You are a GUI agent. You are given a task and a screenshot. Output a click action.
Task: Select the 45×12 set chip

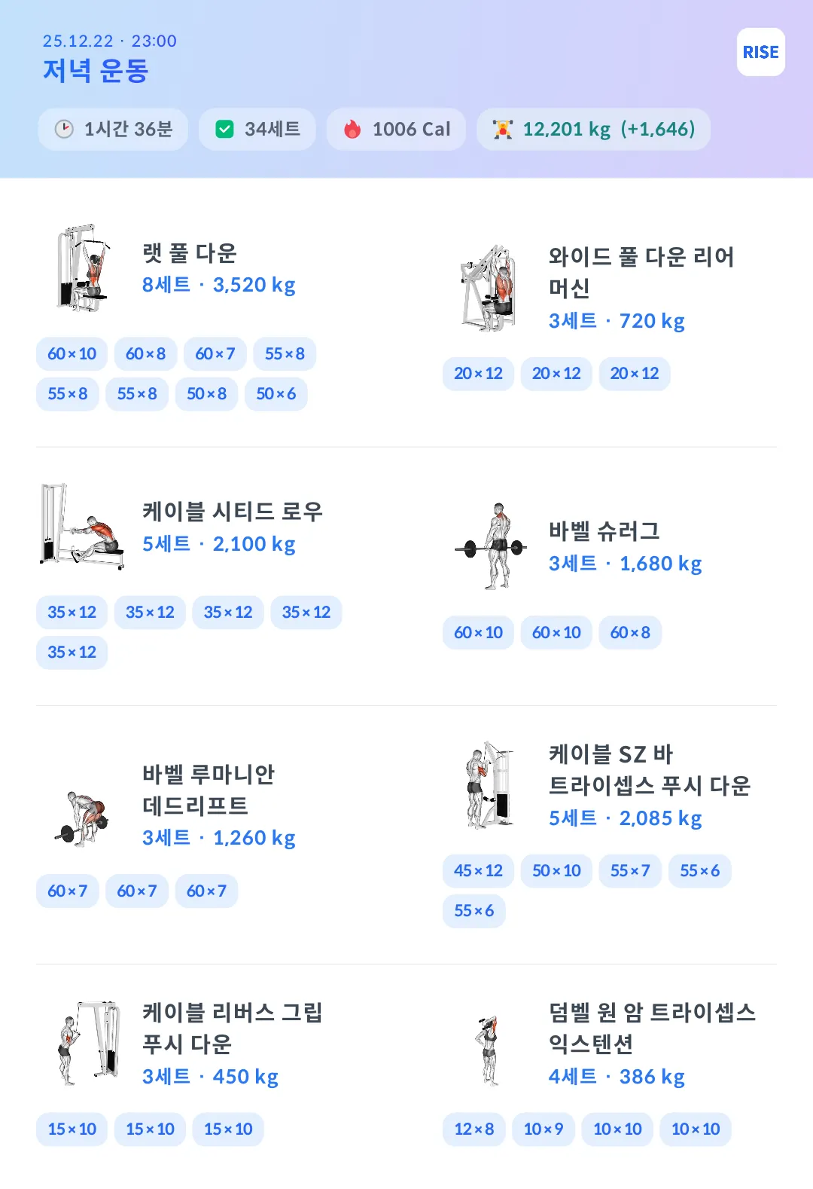(478, 871)
